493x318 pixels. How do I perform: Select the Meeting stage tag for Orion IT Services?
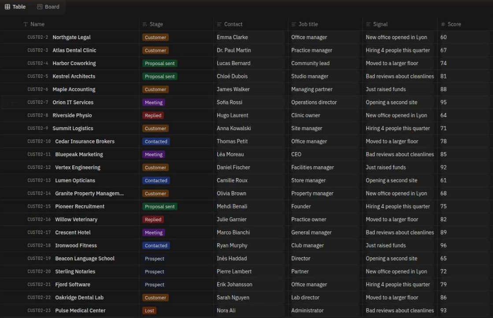pyautogui.click(x=153, y=102)
